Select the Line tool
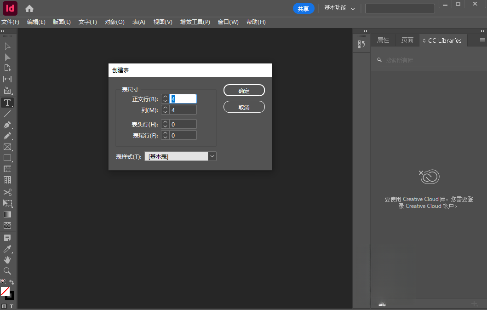 (x=7, y=114)
